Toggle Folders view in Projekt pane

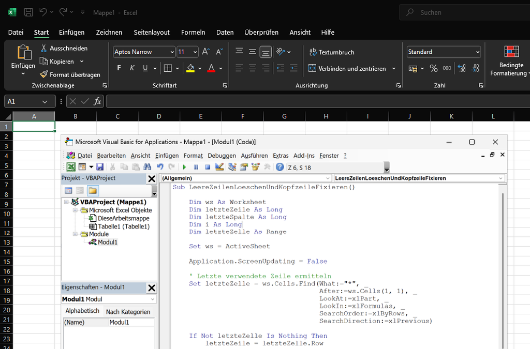[x=93, y=191]
